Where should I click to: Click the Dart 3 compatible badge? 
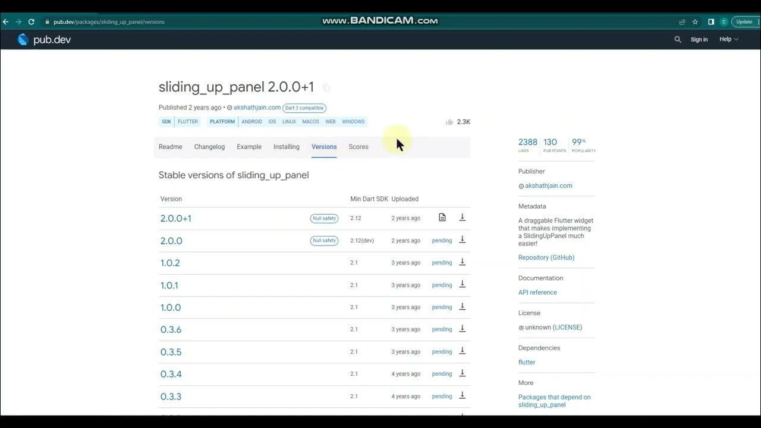click(x=304, y=108)
